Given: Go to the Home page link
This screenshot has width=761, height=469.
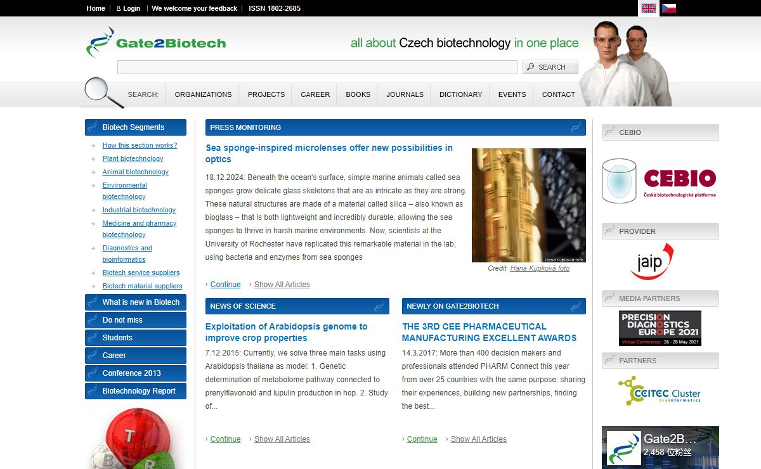Looking at the screenshot, I should [96, 8].
